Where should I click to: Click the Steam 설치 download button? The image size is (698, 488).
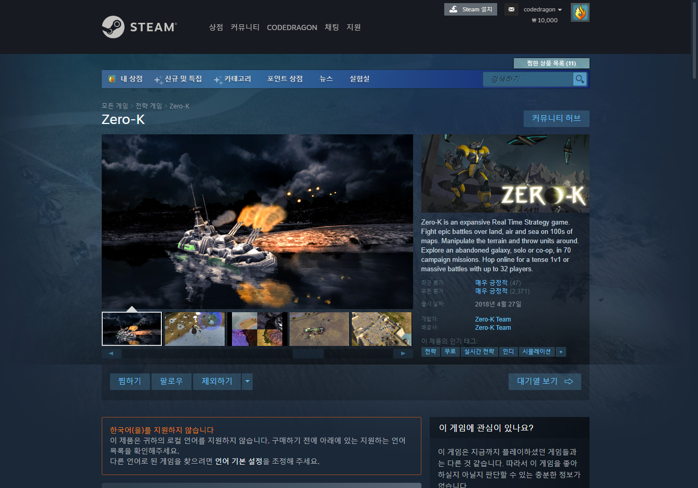click(471, 9)
